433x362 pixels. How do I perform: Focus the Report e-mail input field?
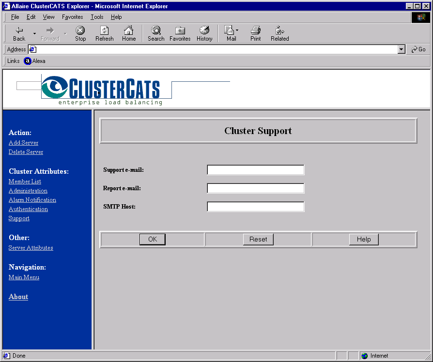(x=255, y=188)
